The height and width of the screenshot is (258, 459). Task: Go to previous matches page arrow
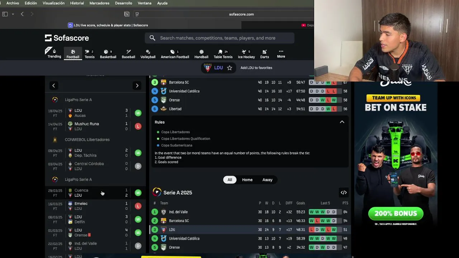(x=53, y=86)
